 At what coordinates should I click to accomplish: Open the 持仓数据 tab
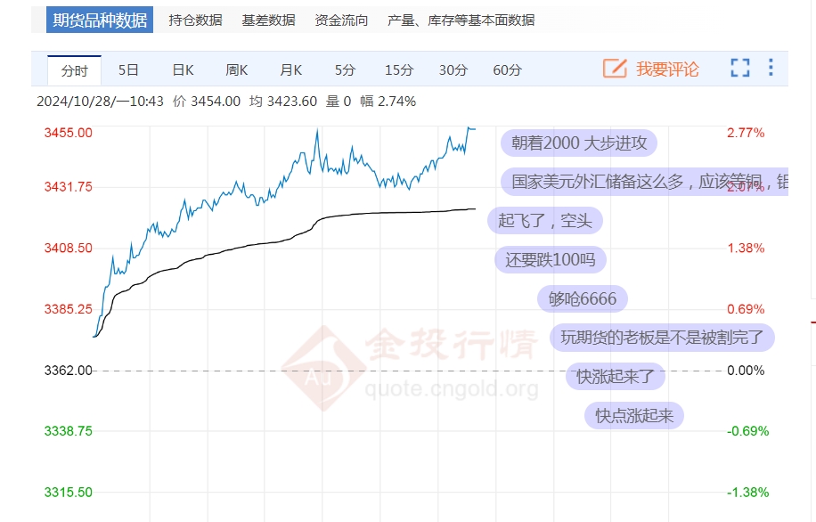pos(195,20)
